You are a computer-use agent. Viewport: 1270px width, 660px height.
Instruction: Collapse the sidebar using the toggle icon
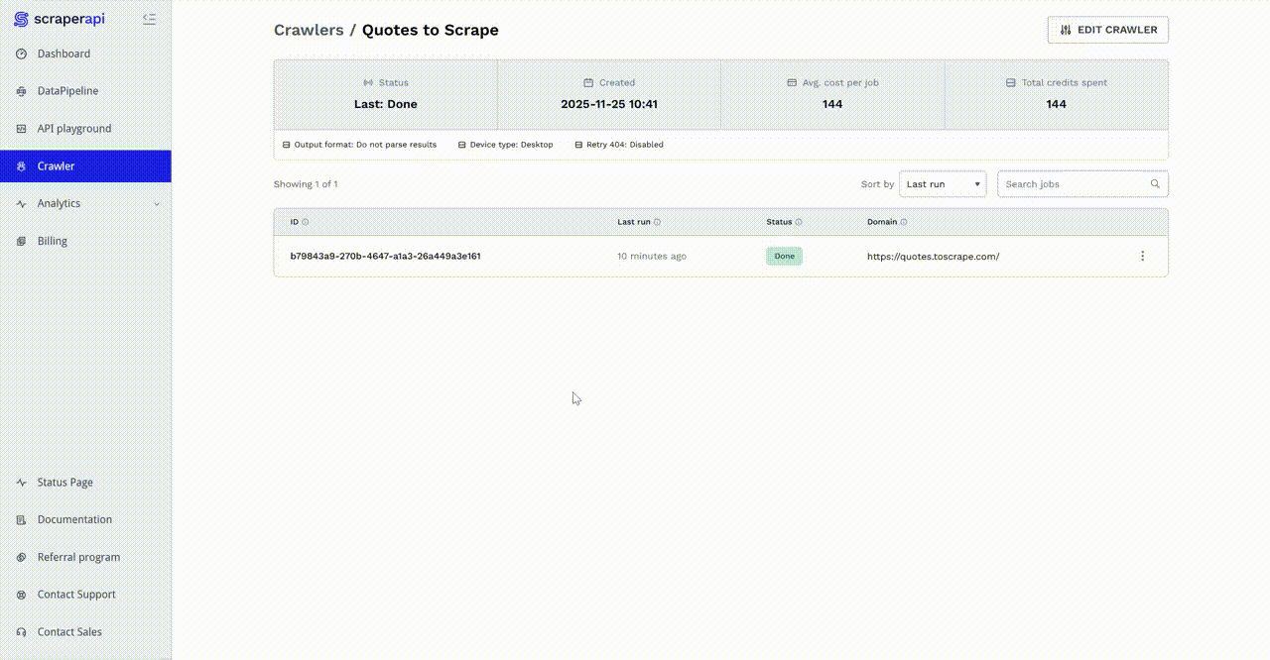pos(149,19)
